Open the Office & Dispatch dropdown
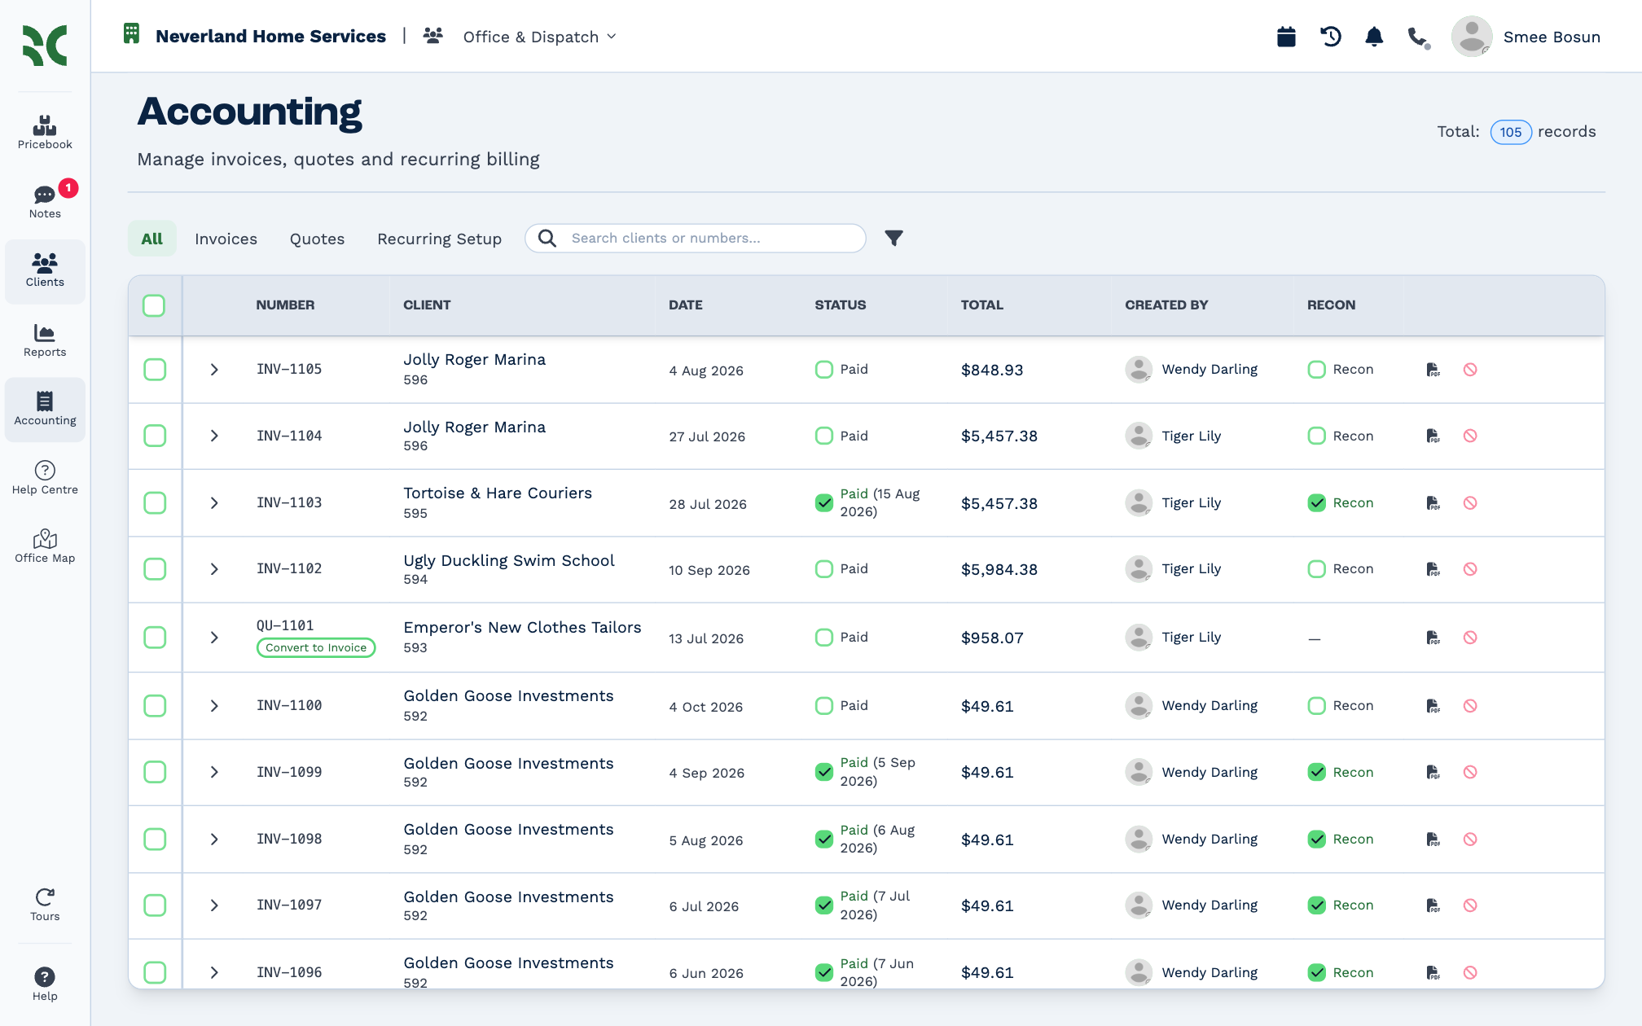 tap(539, 37)
